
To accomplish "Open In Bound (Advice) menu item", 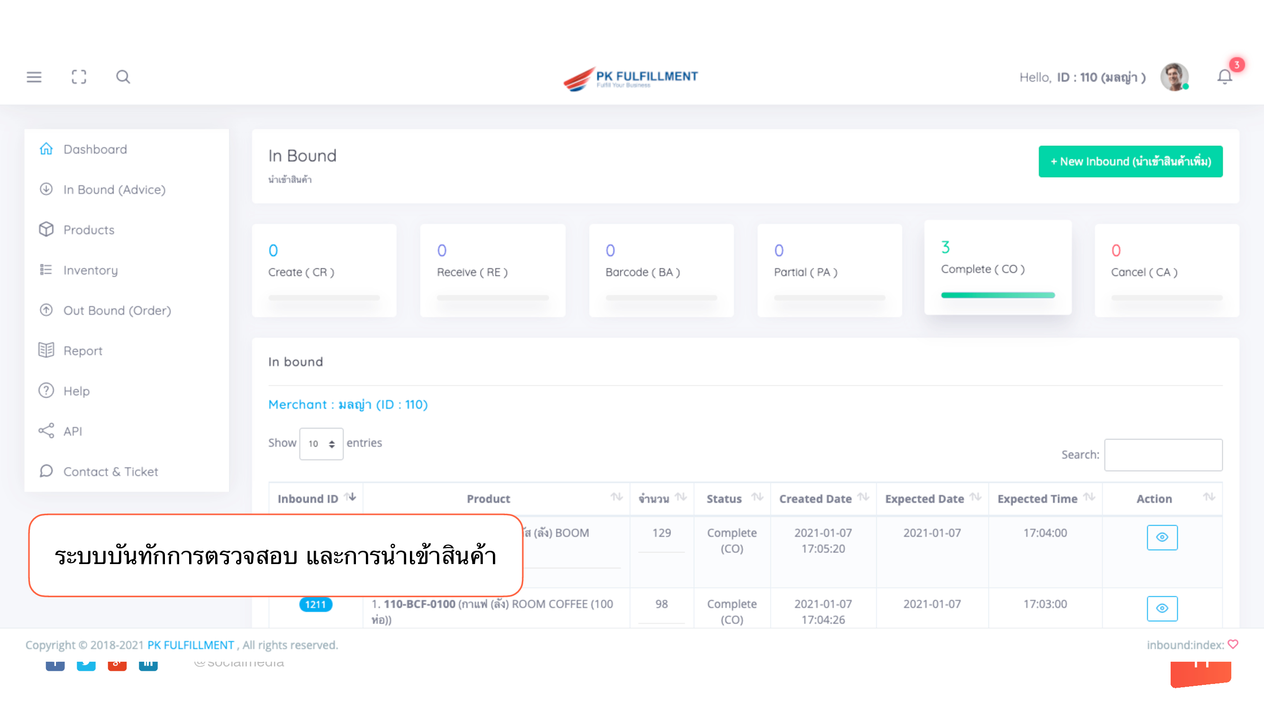I will coord(114,190).
